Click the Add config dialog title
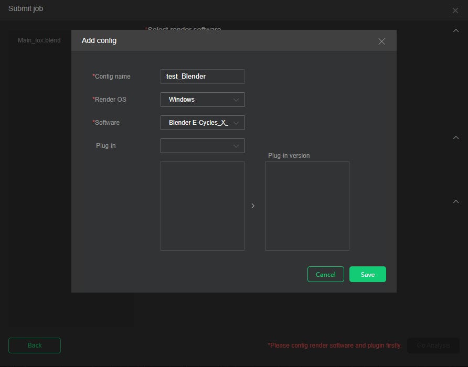 (99, 40)
